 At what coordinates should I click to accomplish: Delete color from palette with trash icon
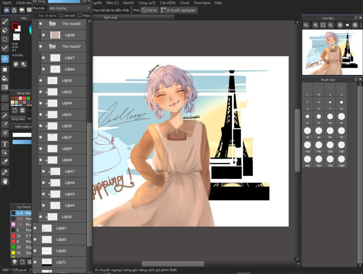(22, 110)
